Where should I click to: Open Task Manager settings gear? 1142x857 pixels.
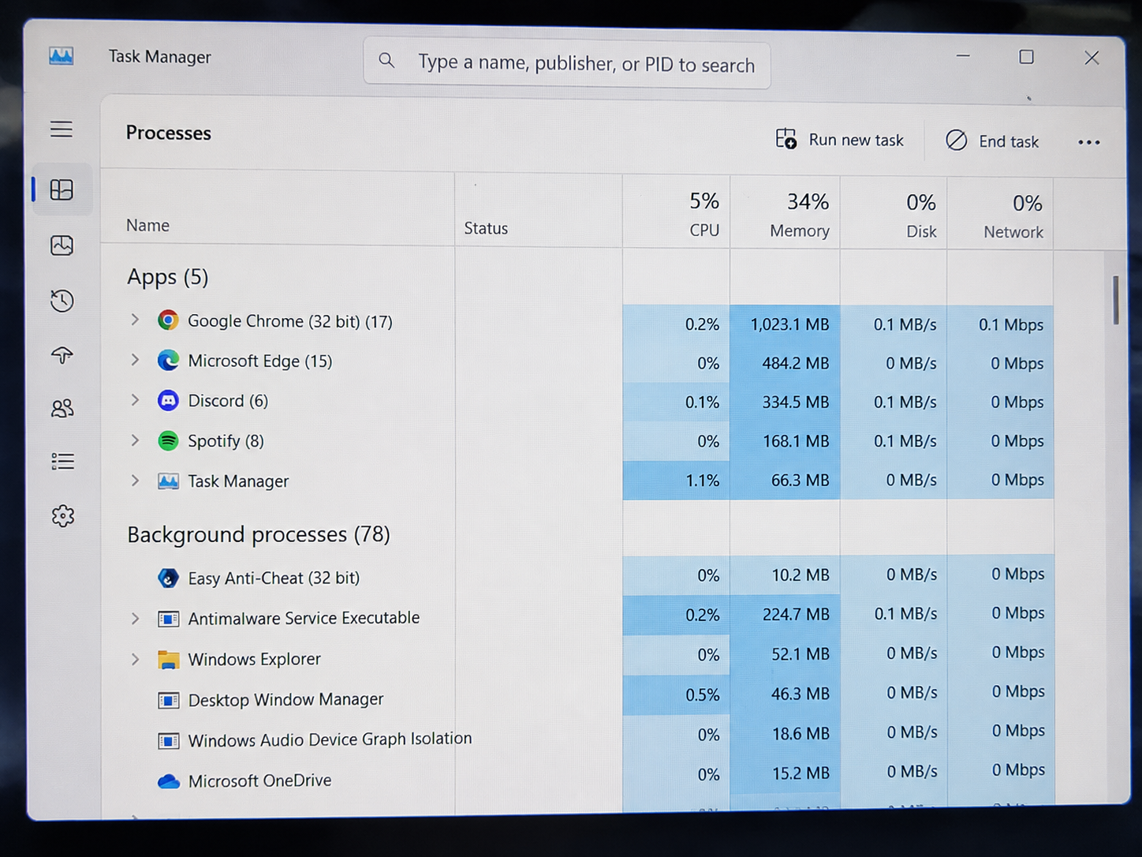click(63, 516)
